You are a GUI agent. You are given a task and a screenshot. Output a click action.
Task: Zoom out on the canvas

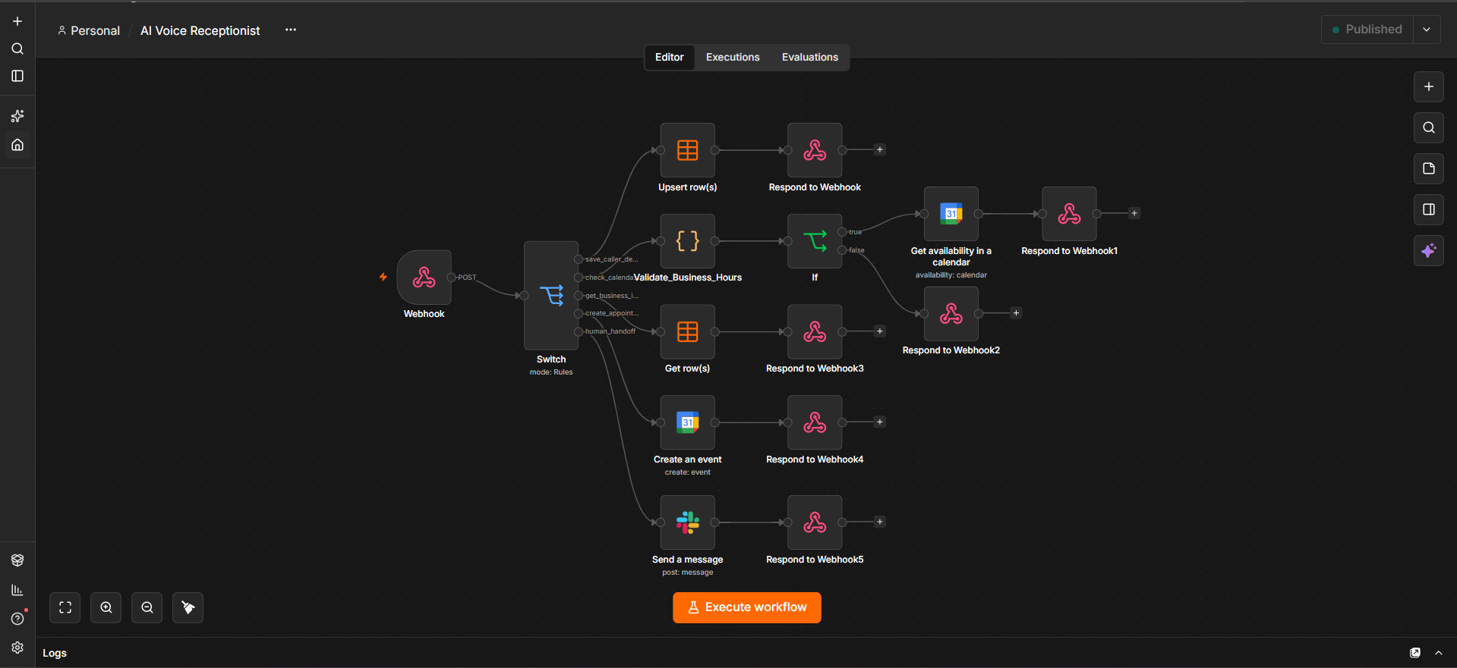click(x=147, y=607)
